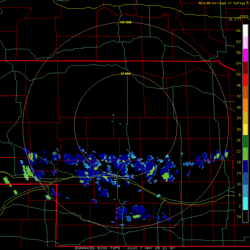The width and height of the screenshot is (250, 250).
Task: Select the bright red legend swatch
Action: coord(245,80)
